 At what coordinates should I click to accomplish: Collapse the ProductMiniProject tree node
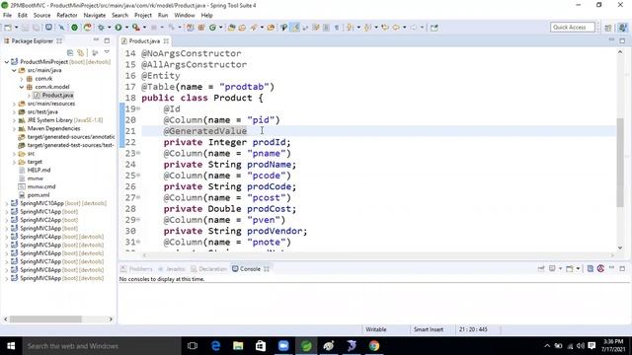[7, 62]
